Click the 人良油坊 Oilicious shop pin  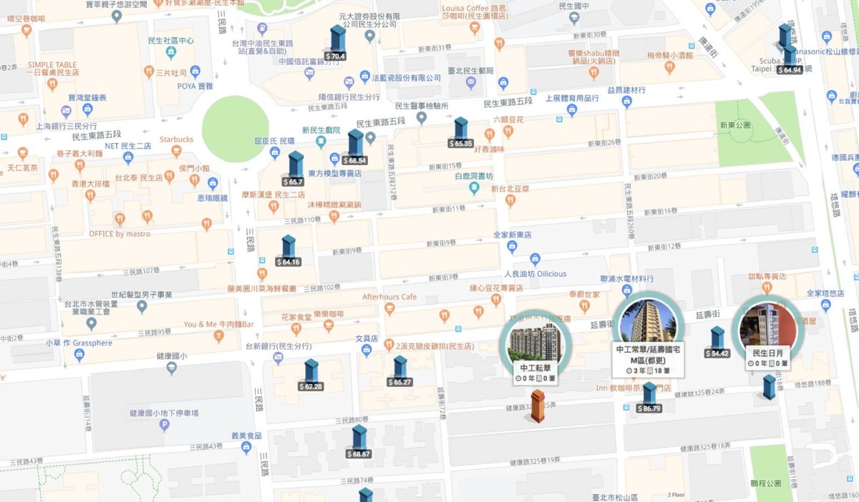(535, 259)
